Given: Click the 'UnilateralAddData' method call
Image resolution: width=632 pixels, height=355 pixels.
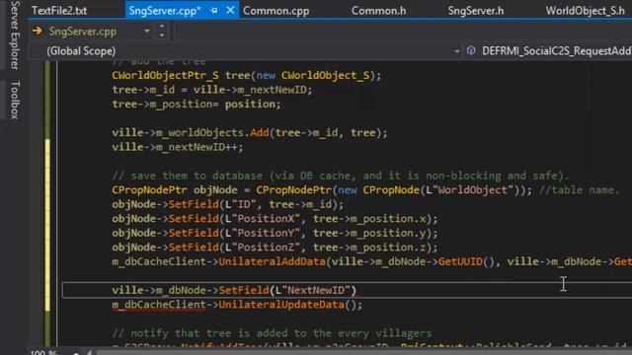Looking at the screenshot, I should [x=272, y=261].
